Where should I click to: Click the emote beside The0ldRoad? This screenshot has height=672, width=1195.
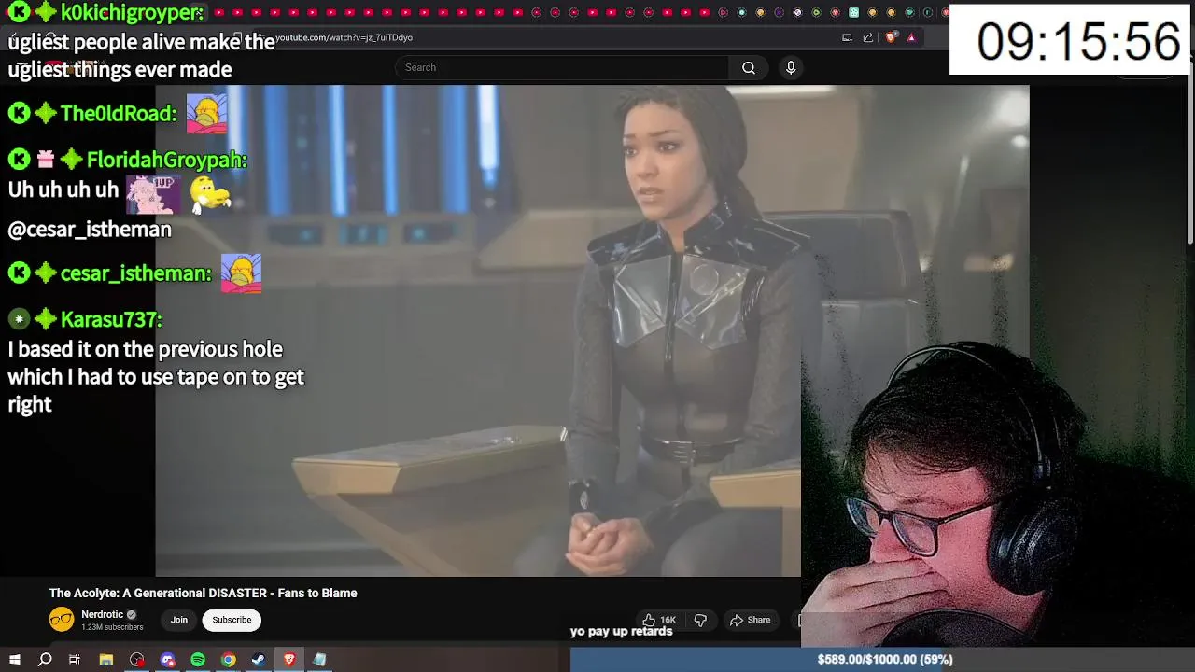tap(206, 114)
